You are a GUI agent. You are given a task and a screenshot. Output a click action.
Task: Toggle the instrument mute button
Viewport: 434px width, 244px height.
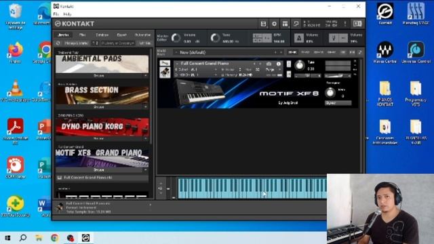[289, 74]
